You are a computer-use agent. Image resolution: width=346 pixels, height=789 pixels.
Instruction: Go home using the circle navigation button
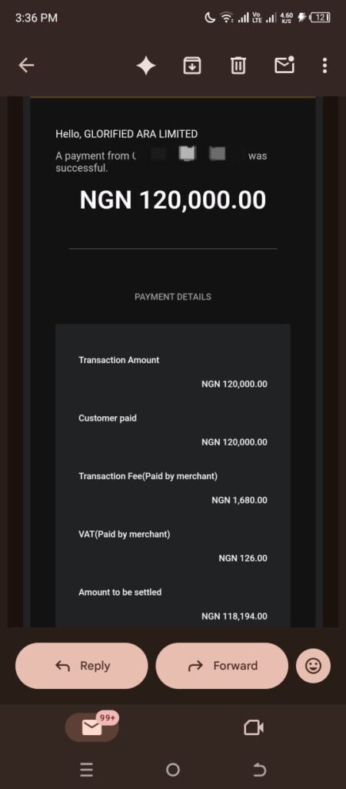point(173,770)
